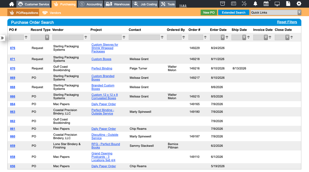309x172 pixels.
Task: Open the archive box icon in top bar
Action: (x=222, y=4)
